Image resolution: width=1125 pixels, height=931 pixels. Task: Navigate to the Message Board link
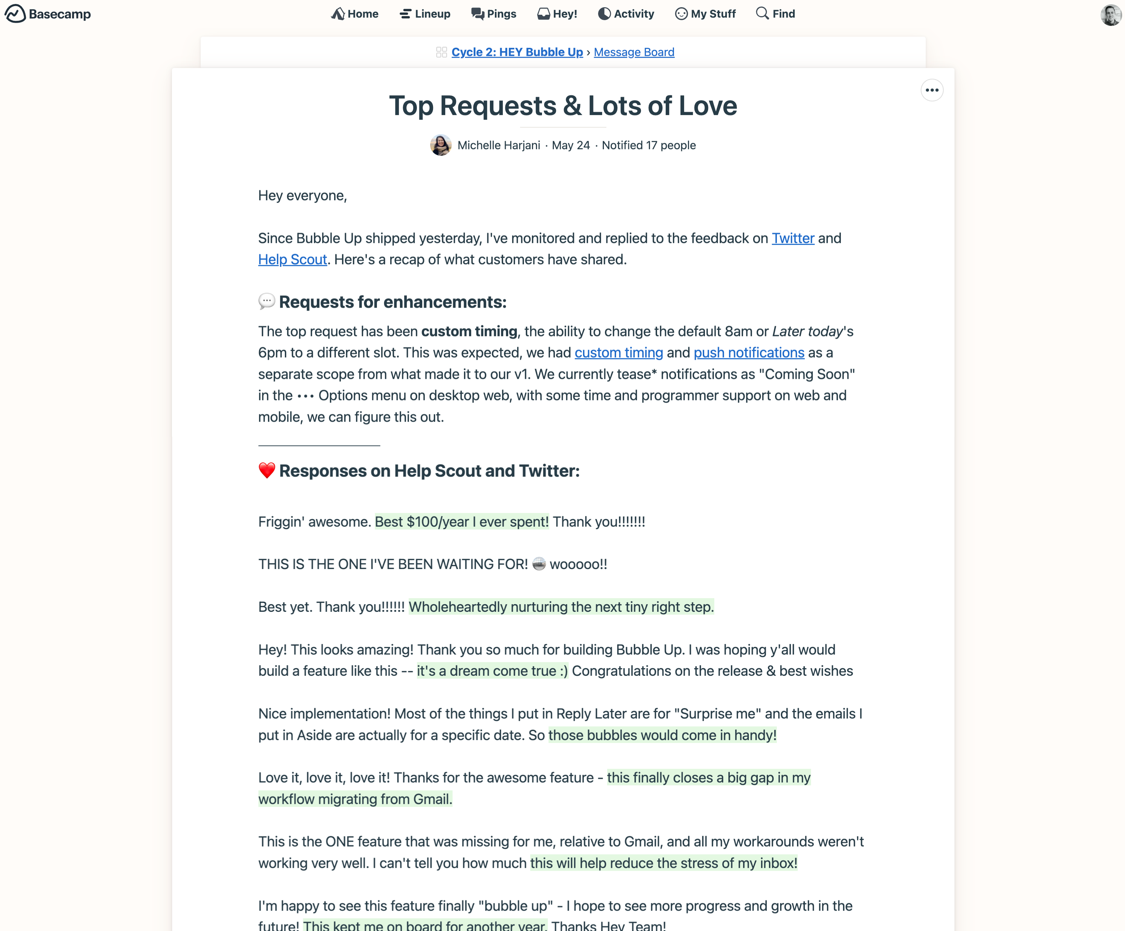click(633, 51)
